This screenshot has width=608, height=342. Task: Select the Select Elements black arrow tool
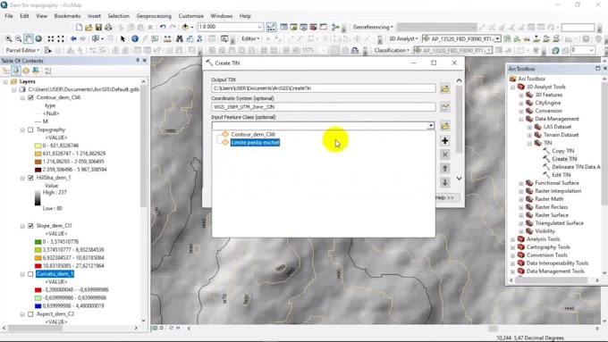122,38
